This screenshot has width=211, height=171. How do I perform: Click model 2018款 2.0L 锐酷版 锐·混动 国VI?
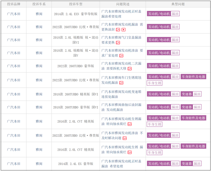point(76,40)
